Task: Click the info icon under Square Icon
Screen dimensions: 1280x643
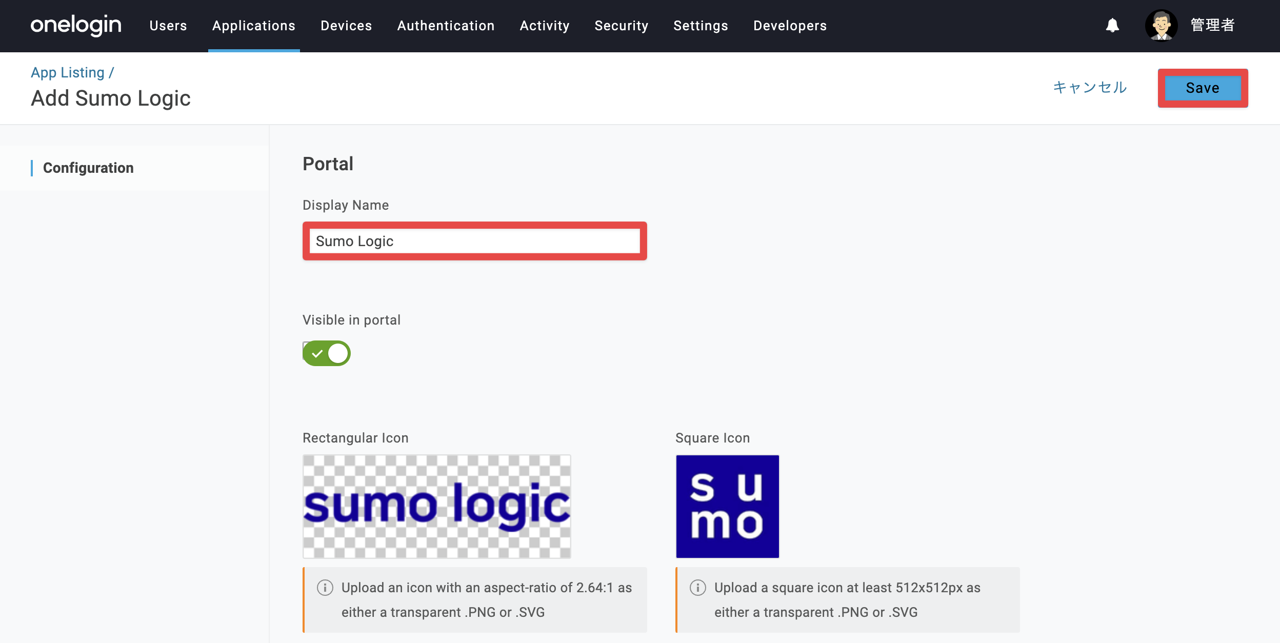Action: (x=698, y=588)
